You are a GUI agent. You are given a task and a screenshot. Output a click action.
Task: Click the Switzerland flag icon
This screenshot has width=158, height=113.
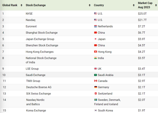[96, 94]
